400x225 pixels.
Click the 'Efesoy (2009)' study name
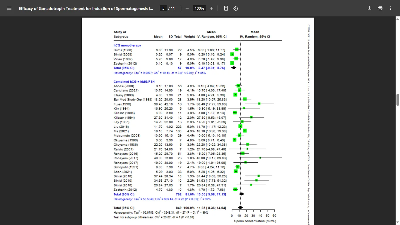[x=123, y=95]
